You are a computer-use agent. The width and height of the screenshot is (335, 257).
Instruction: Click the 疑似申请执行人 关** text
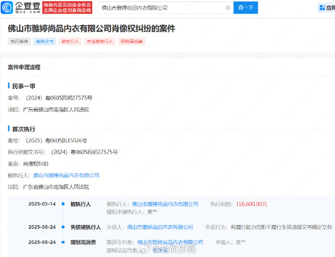pyautogui.click(x=132, y=212)
